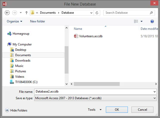Change the view with the view icon
The height and width of the screenshot is (118, 160).
[136, 21]
